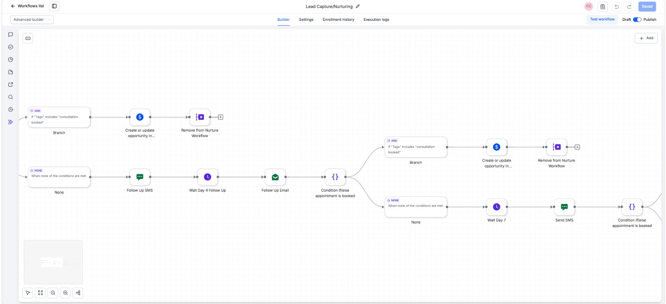Fit workflow to view using the expand icon
Image resolution: width=666 pixels, height=304 pixels.
click(40, 293)
